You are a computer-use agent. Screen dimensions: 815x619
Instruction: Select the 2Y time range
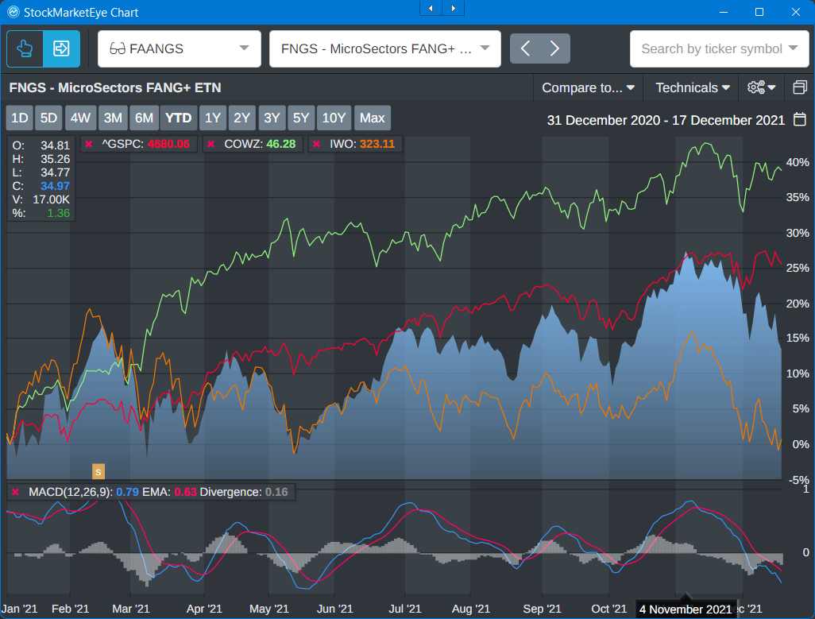[241, 118]
